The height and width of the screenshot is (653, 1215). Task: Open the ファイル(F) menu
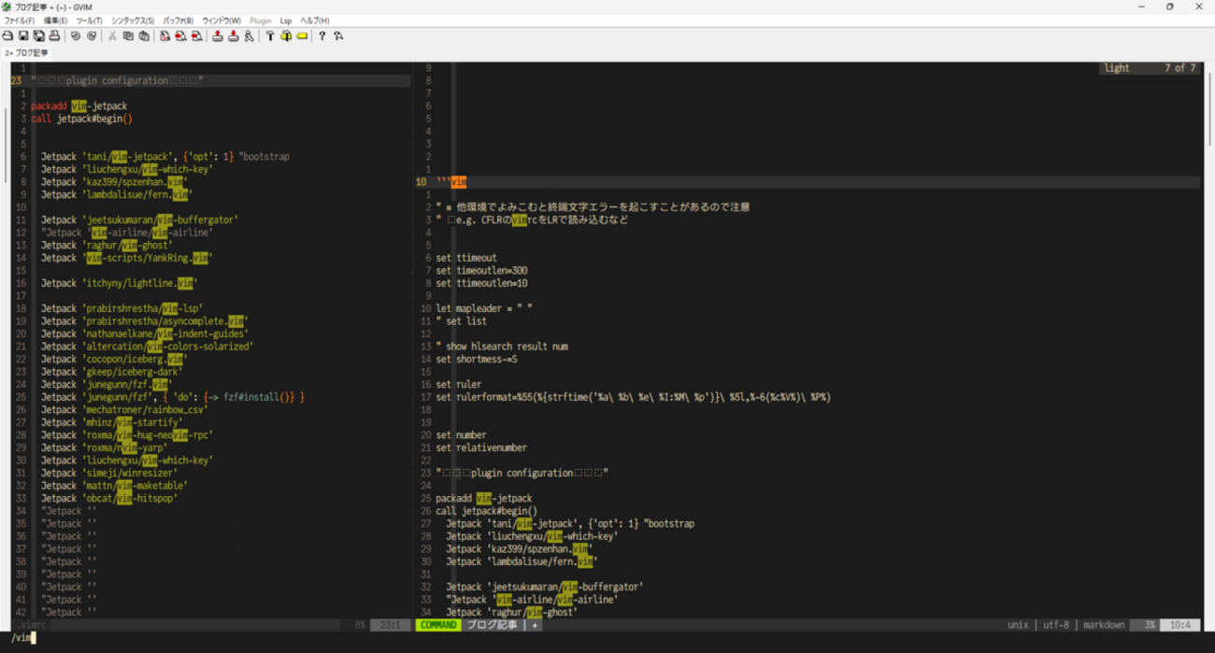tap(19, 21)
